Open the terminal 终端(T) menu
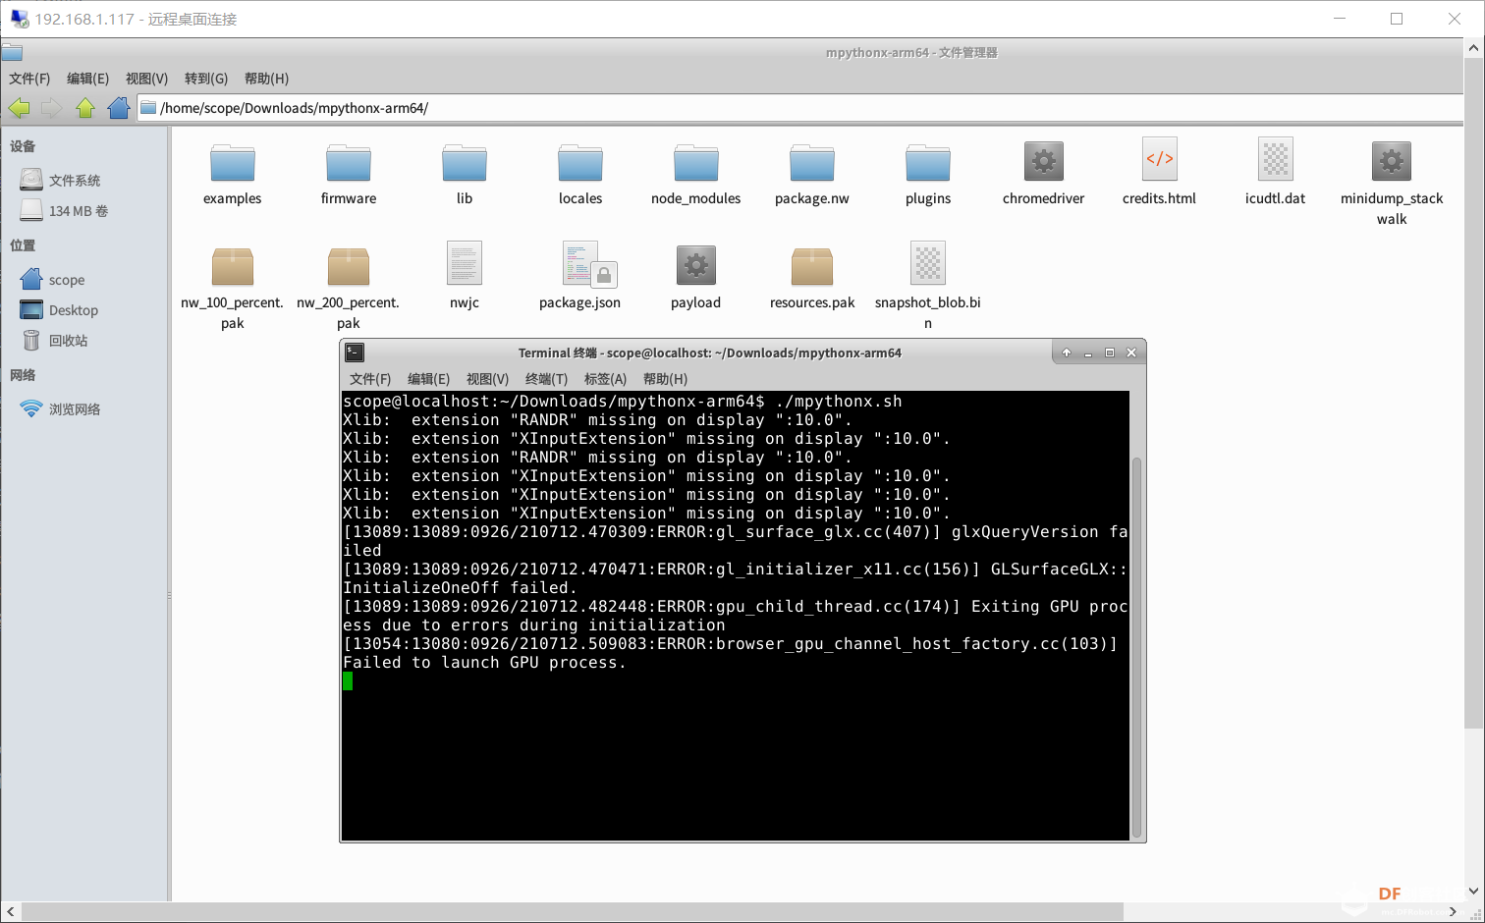Viewport: 1485px width, 923px height. point(546,379)
